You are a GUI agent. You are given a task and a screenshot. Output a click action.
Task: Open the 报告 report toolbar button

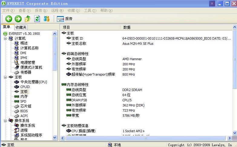coord(65,19)
